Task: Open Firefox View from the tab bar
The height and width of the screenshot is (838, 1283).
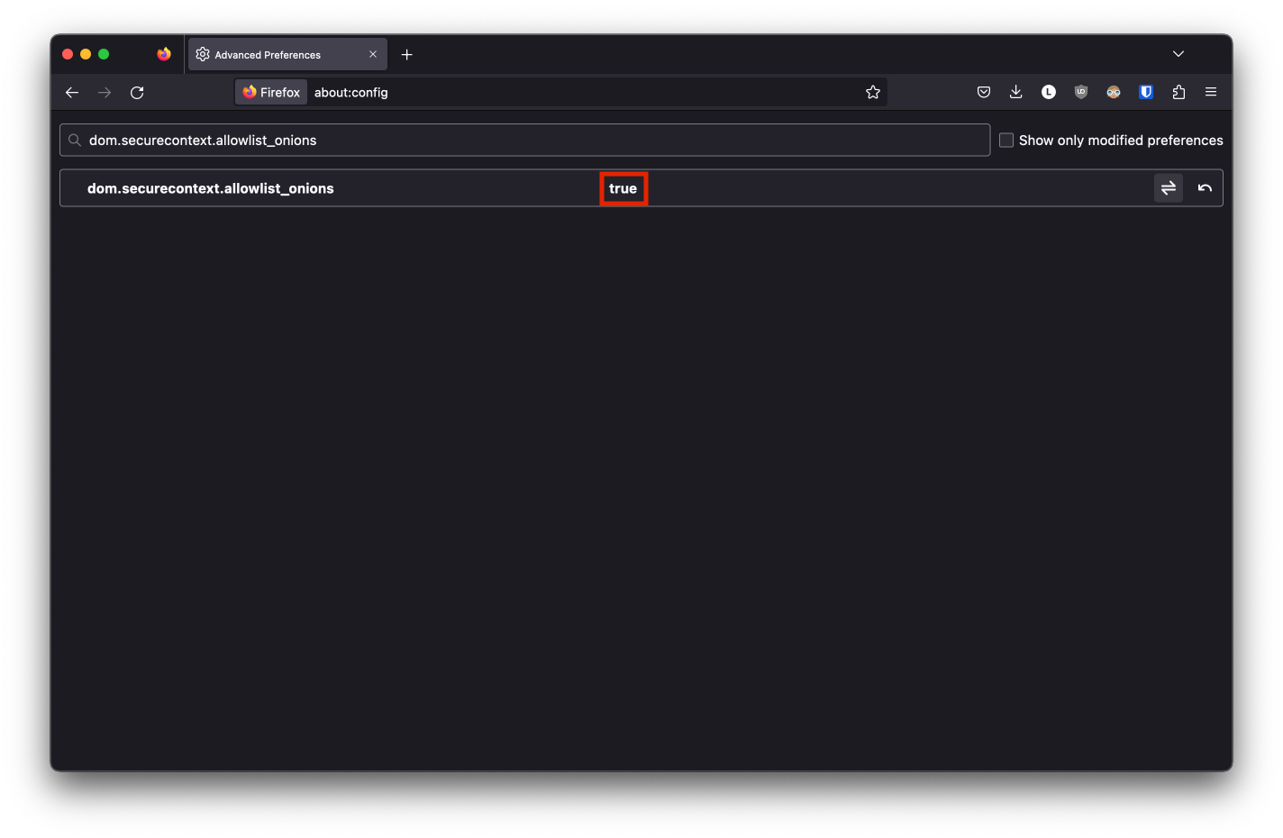Action: 163,54
